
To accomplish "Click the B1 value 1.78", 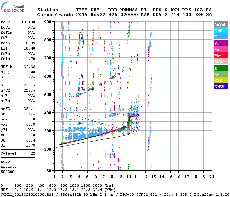I will (x=31, y=145).
